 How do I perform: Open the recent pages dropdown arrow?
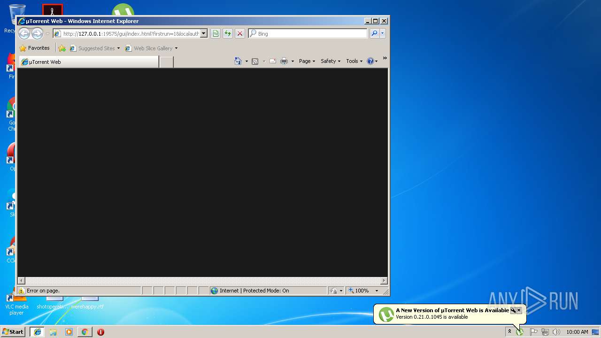click(x=47, y=34)
